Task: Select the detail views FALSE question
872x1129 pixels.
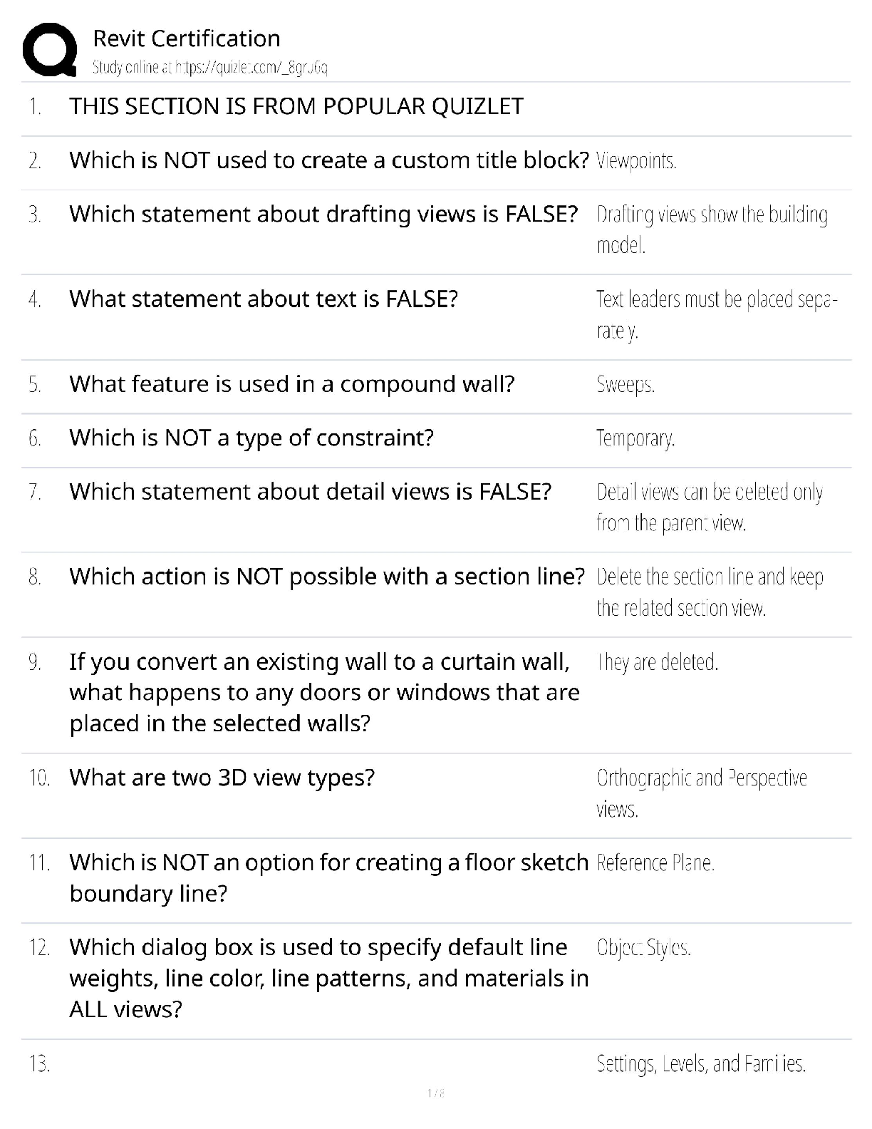Action: click(310, 492)
